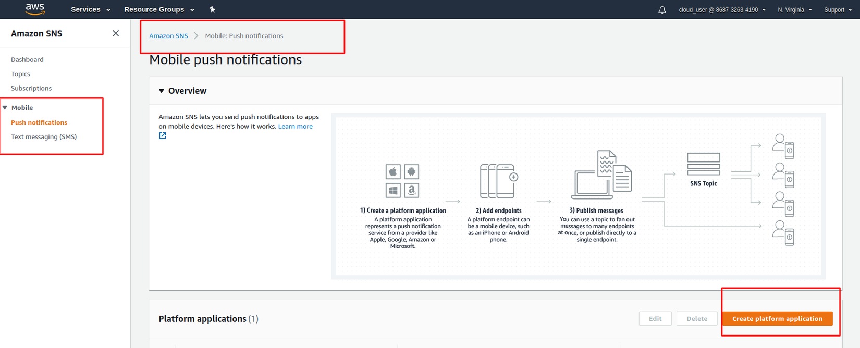This screenshot has height=348, width=860.
Task: Click "1) Create a platform application" text
Action: [403, 210]
